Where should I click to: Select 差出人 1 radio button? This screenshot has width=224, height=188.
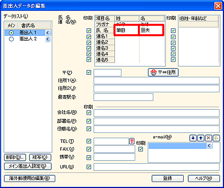pos(11,33)
